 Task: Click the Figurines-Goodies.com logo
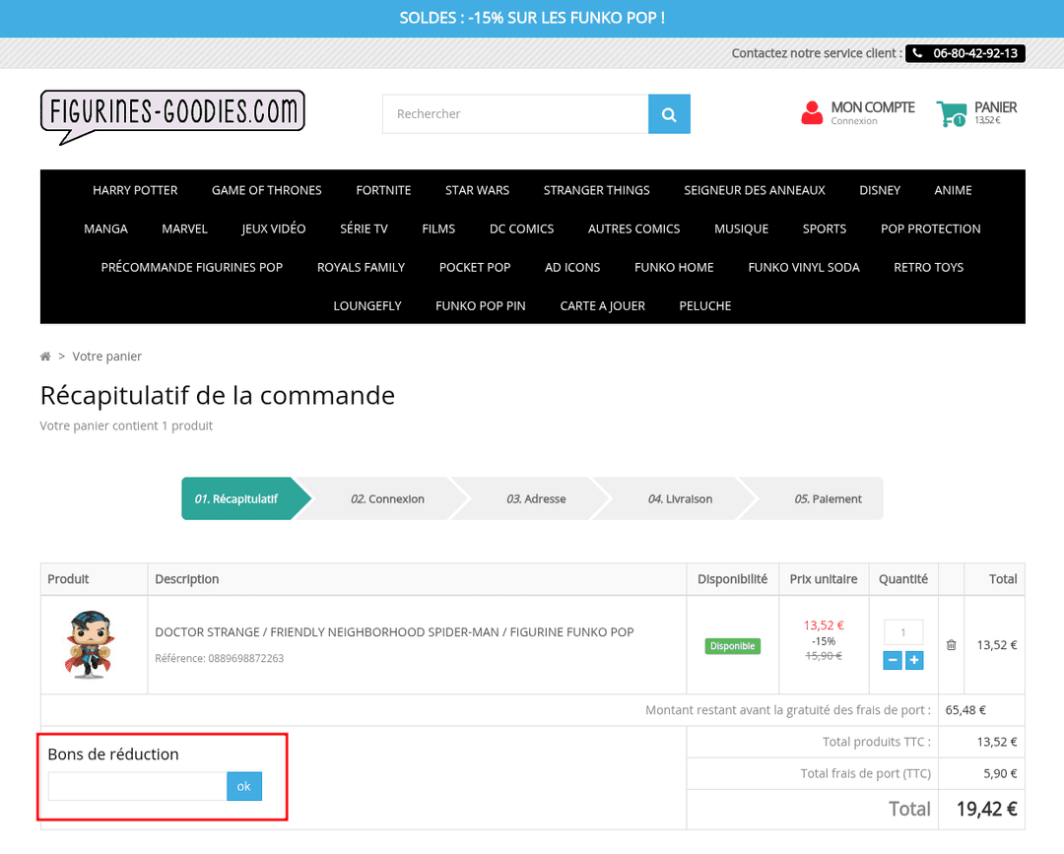172,116
